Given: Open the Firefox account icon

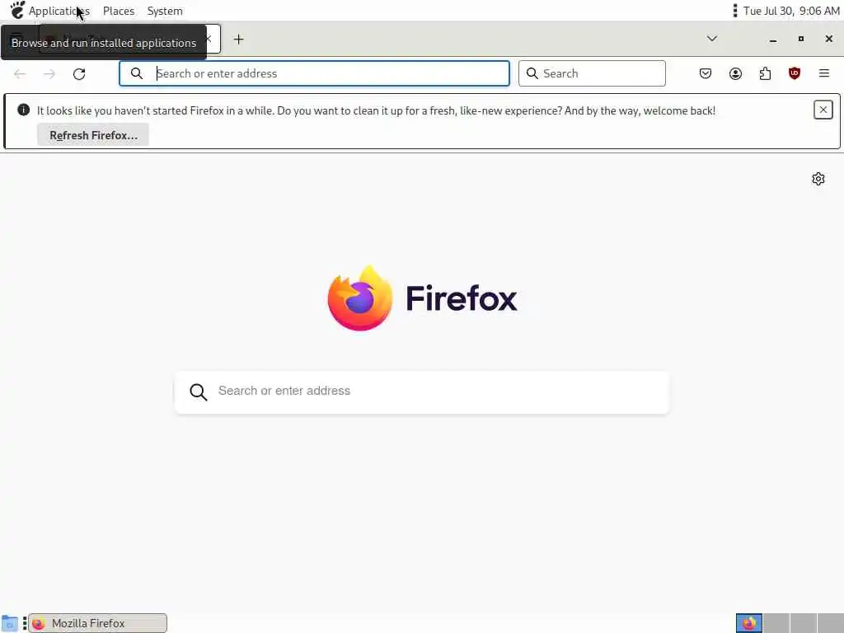Looking at the screenshot, I should pyautogui.click(x=735, y=73).
